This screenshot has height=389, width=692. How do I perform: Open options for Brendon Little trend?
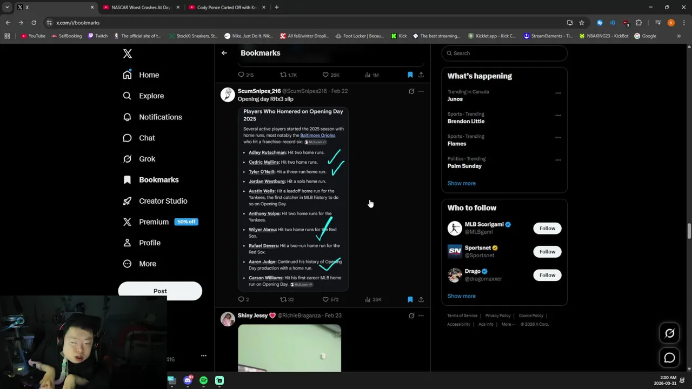(558, 115)
